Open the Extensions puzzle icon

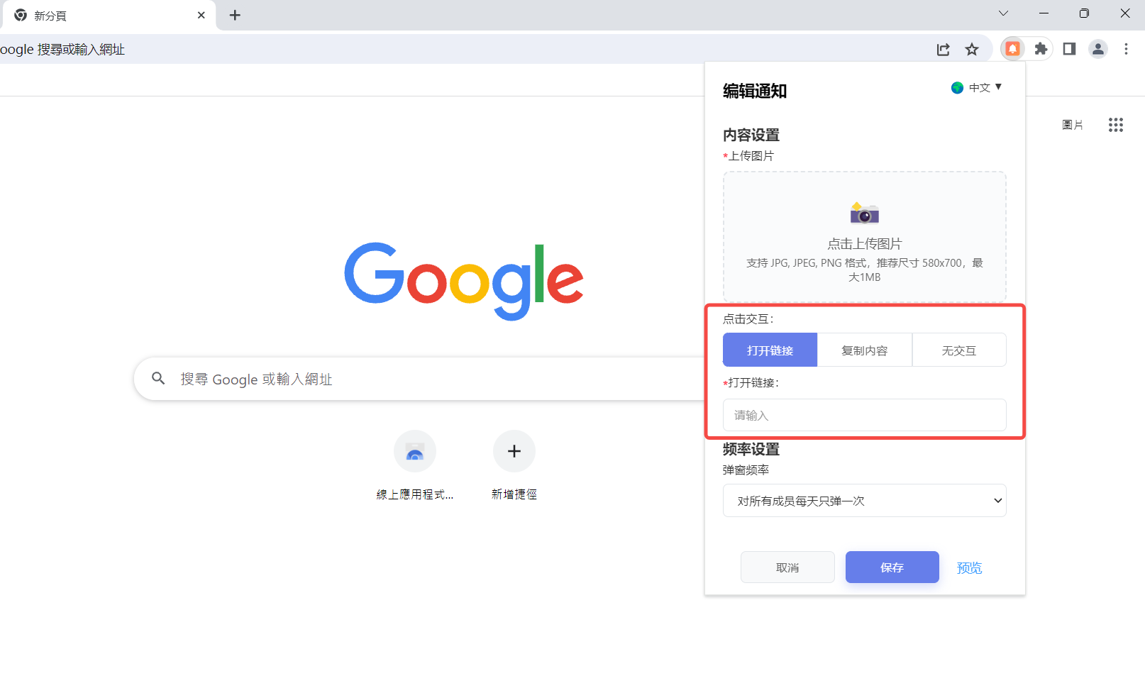click(x=1041, y=49)
